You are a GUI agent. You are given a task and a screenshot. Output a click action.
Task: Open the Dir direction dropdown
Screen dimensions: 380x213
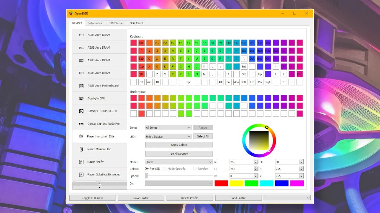[x=179, y=183]
